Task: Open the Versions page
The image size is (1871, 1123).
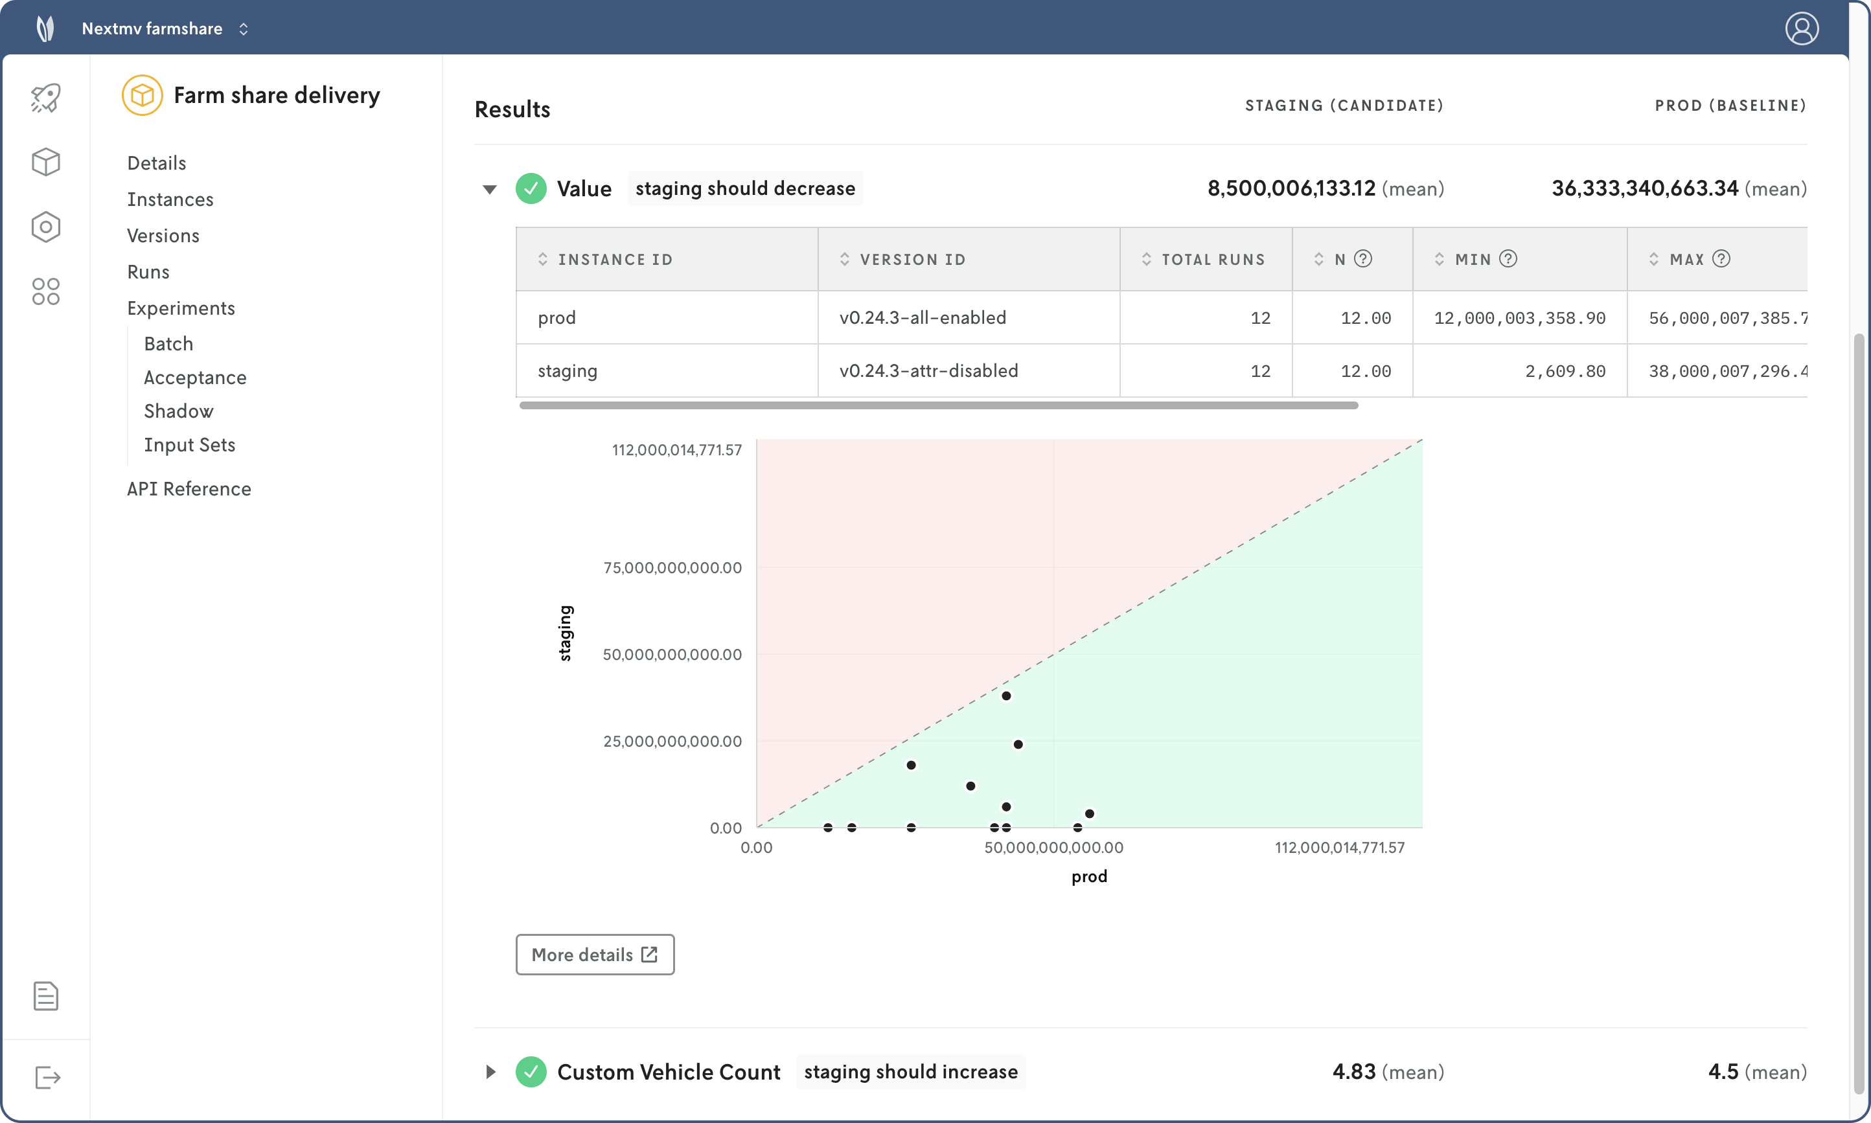Action: pyautogui.click(x=163, y=235)
